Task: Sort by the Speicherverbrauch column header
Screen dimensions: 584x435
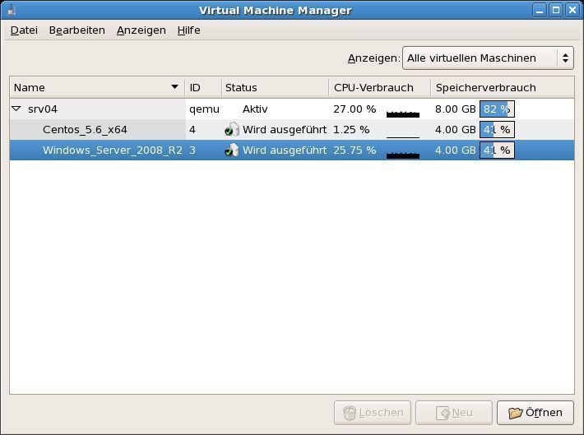Action: (x=503, y=87)
